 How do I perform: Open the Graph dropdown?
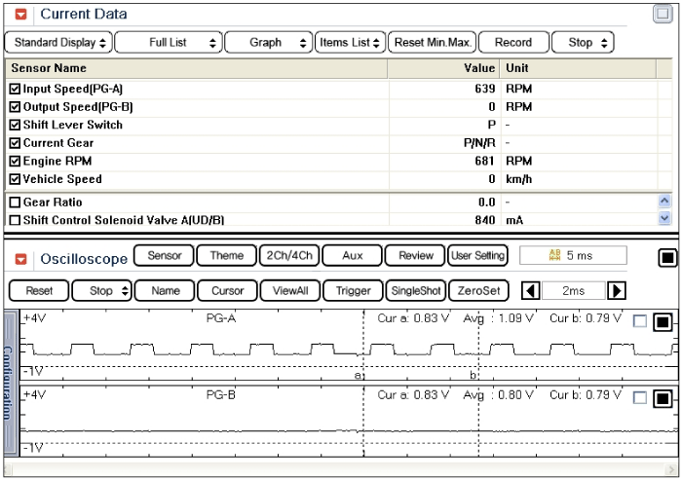(x=268, y=43)
